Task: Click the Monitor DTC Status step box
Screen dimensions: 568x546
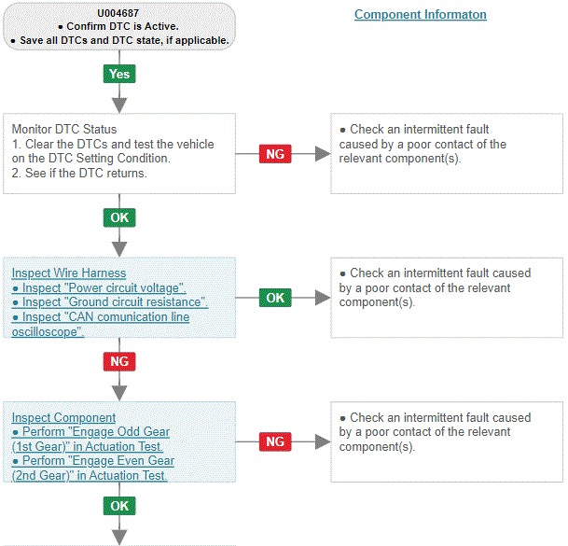Action: pos(119,154)
